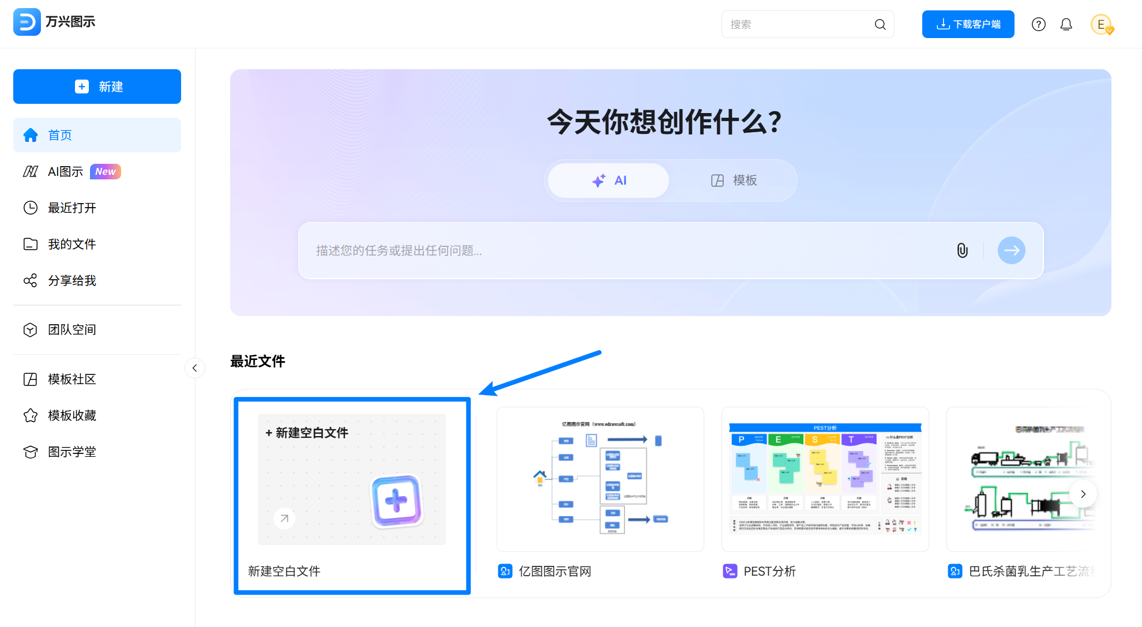1142x627 pixels.
Task: Open the PEST分析 thumbnail
Action: pyautogui.click(x=825, y=479)
